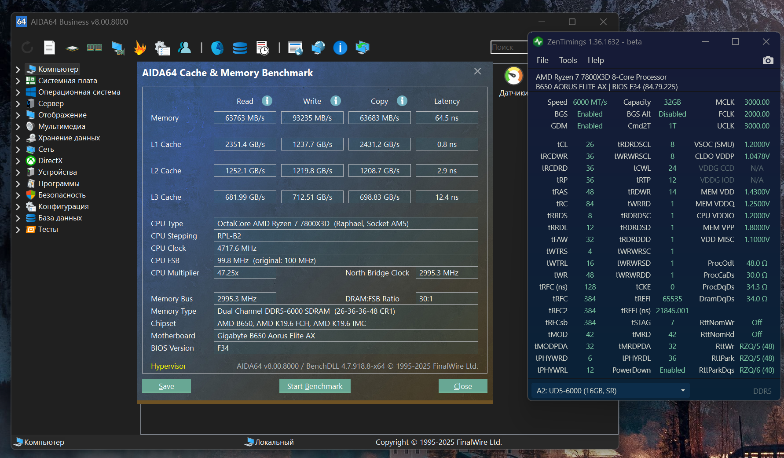Click the report with clock toolbar icon

pyautogui.click(x=262, y=48)
